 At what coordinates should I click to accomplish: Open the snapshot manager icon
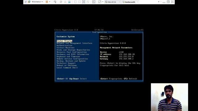point(69,2)
